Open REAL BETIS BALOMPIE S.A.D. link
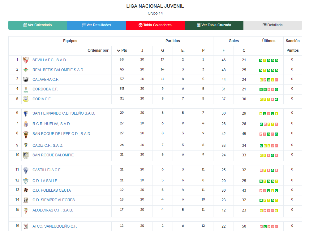The height and width of the screenshot is (231, 309). [58, 70]
